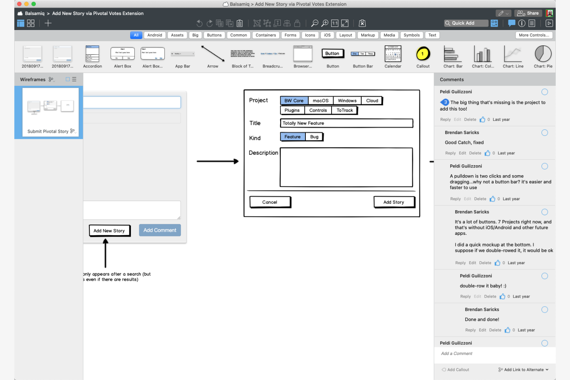This screenshot has width=570, height=380.
Task: Resolve 'The big thing that's missing' comment circle
Action: [545, 92]
